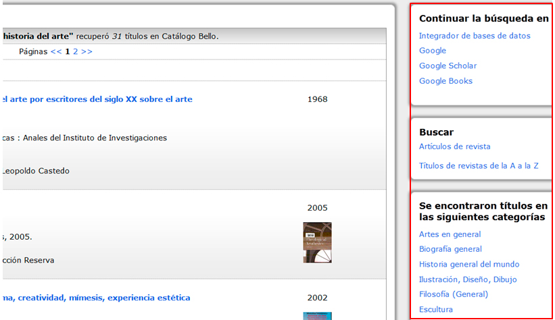Filter by Artes en general category
The height and width of the screenshot is (320, 555).
[450, 234]
